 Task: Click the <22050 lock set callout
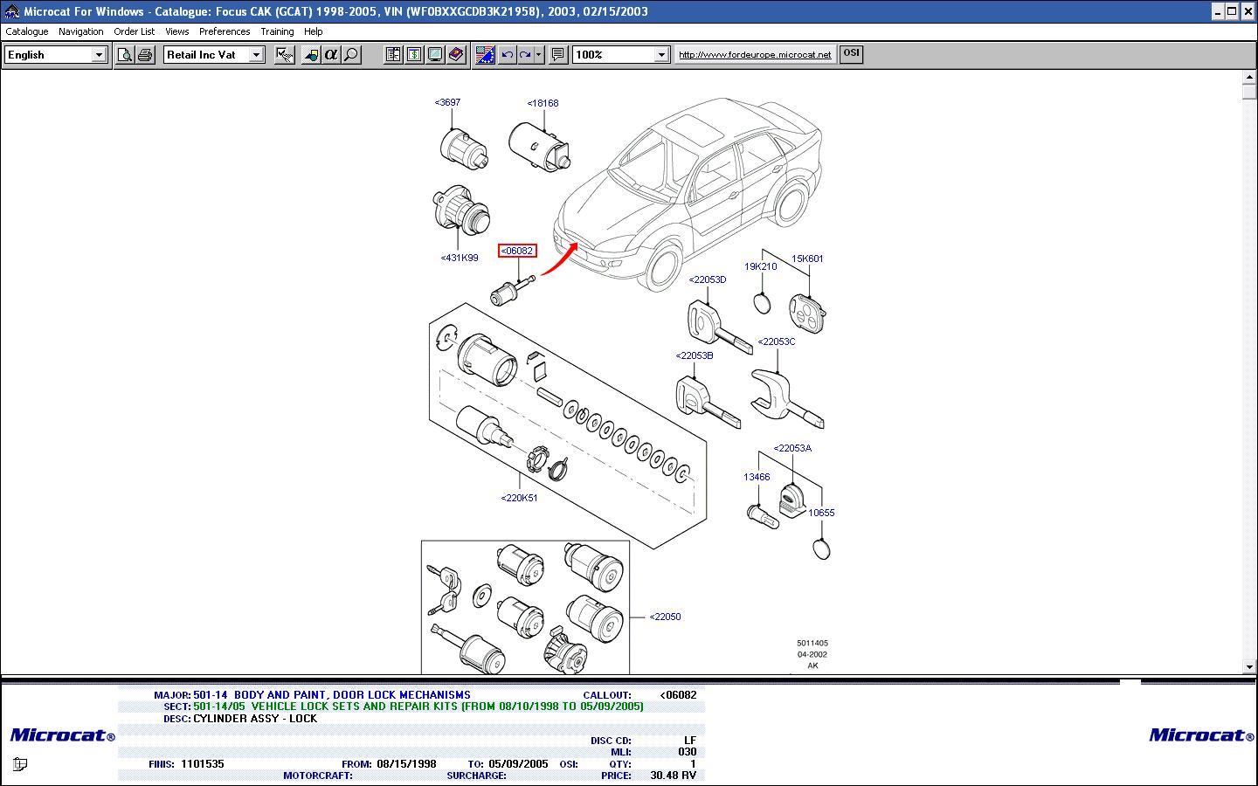pos(665,617)
